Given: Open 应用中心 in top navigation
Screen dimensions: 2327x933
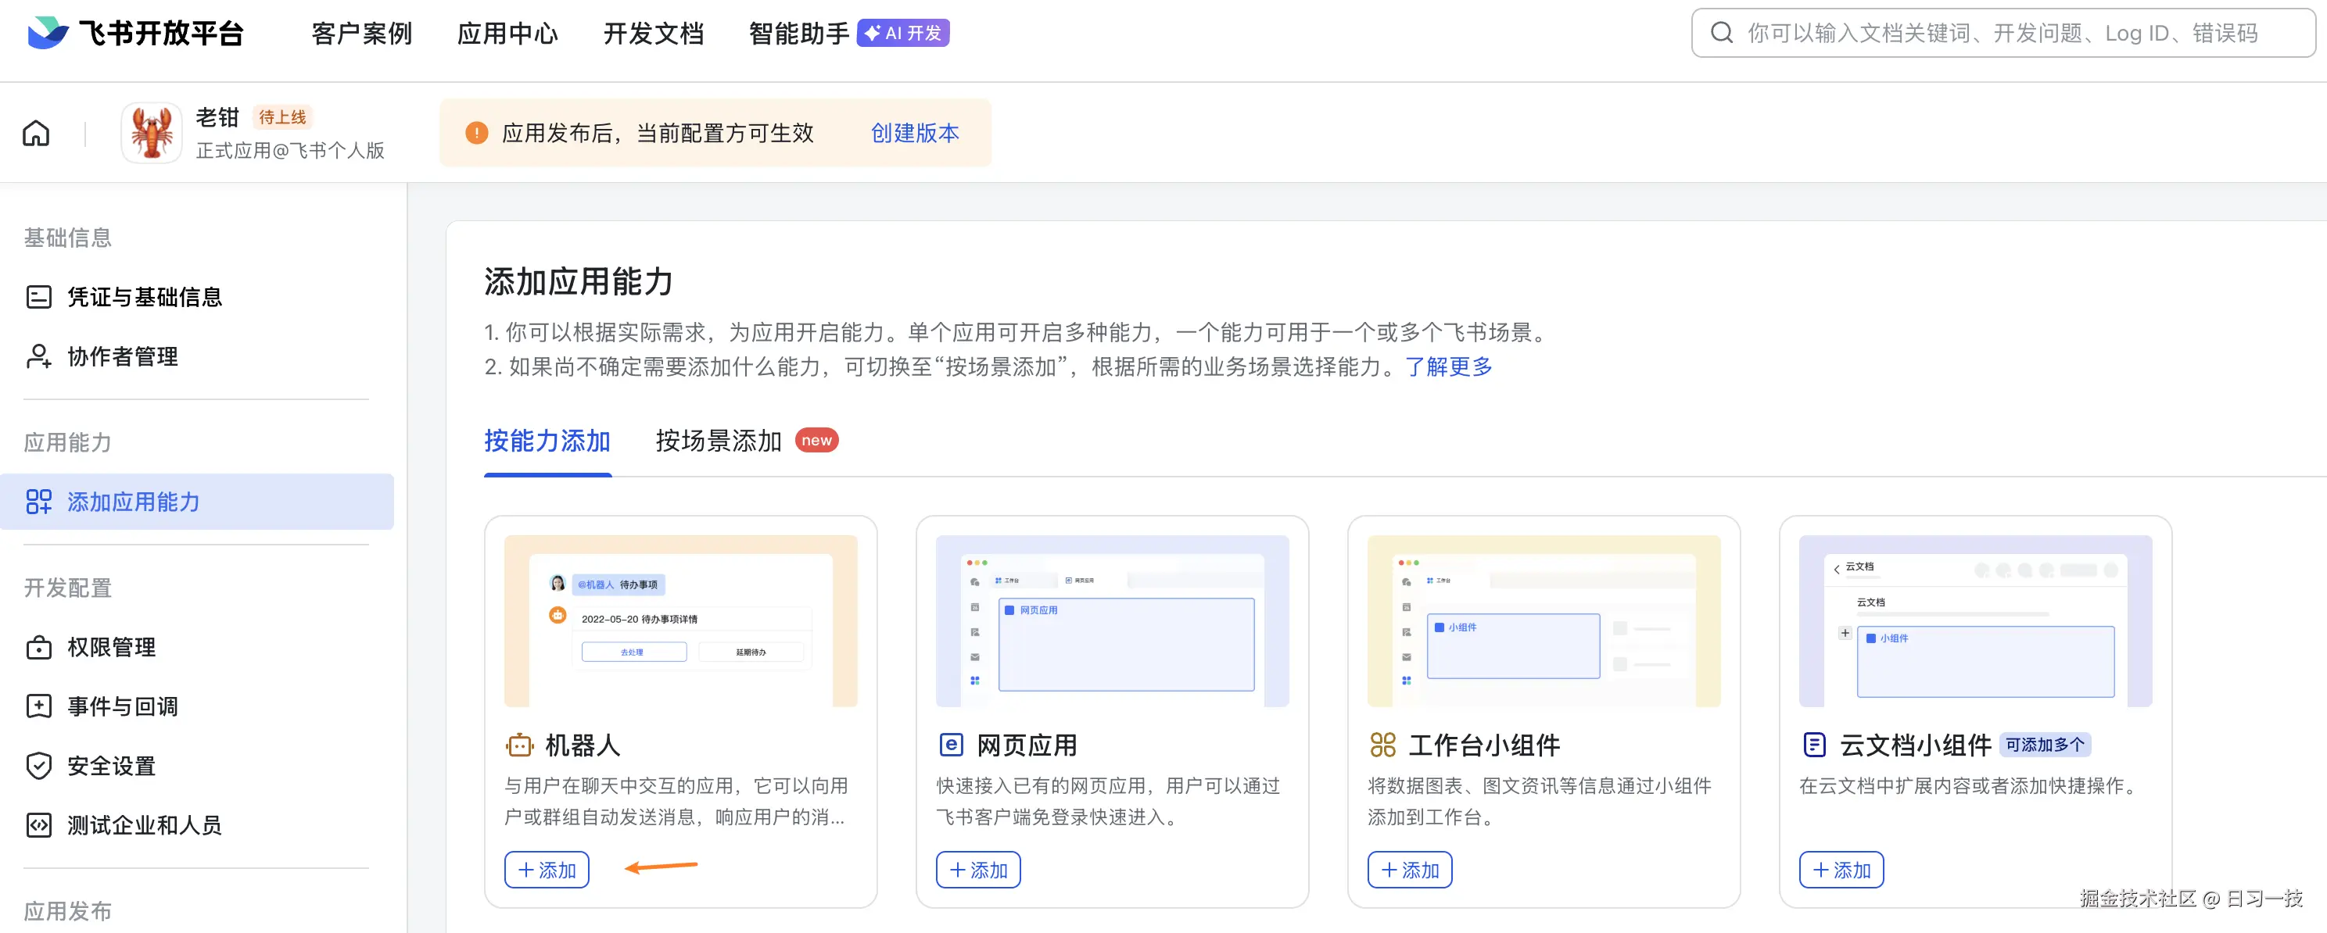Looking at the screenshot, I should [x=507, y=34].
